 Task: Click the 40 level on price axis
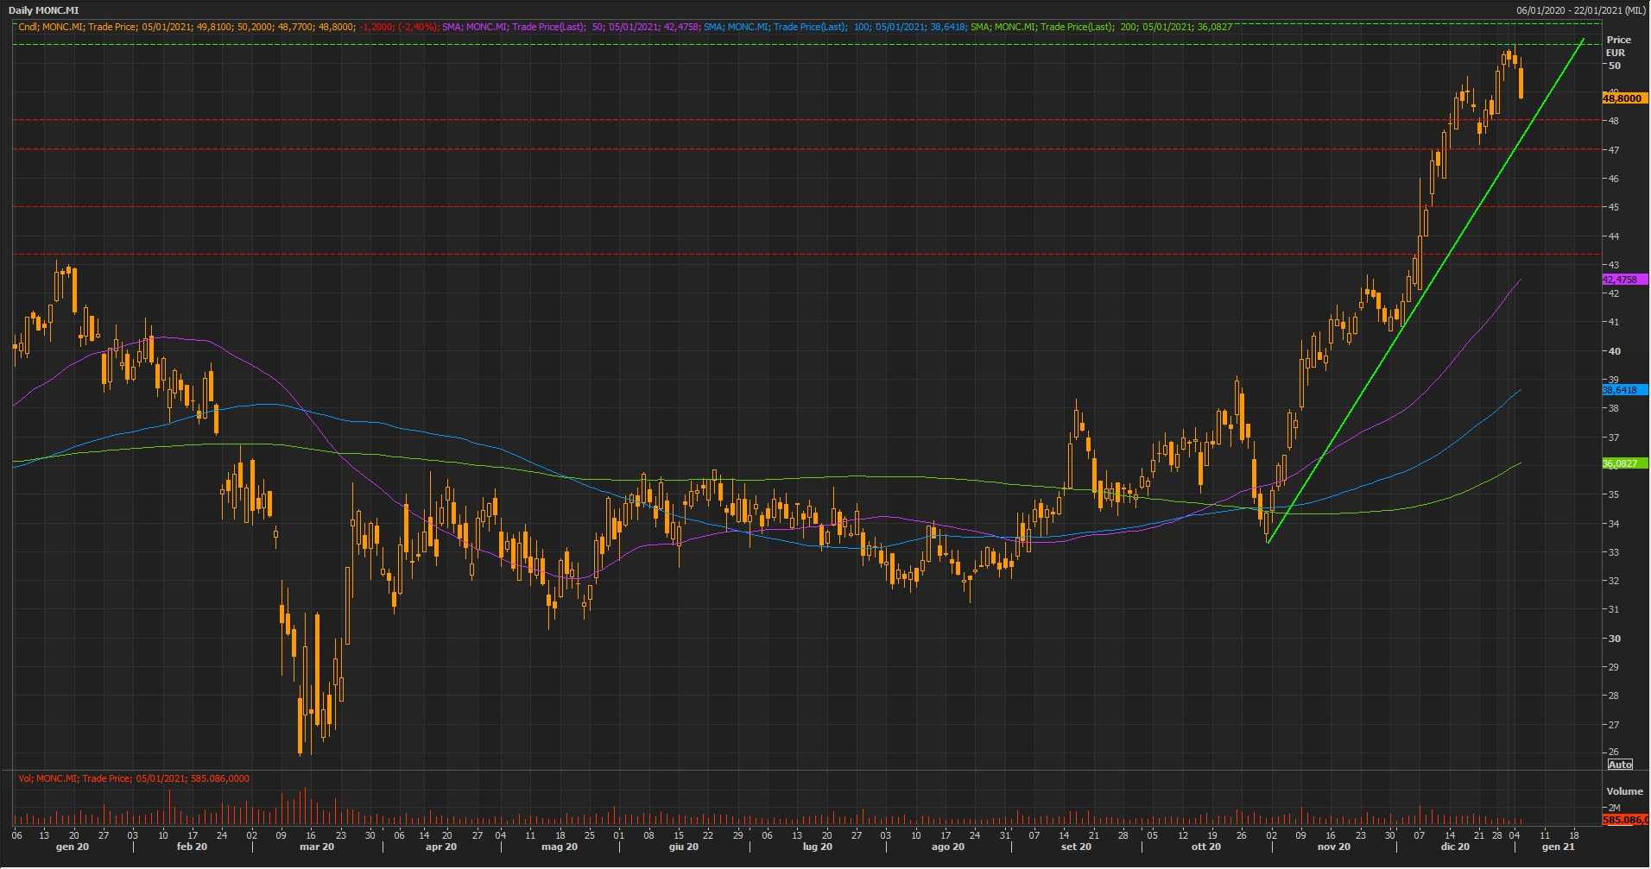(x=1614, y=351)
